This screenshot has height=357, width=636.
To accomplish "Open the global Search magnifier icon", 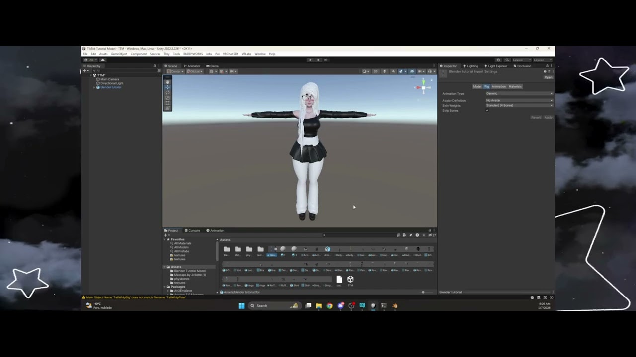I will pyautogui.click(x=507, y=60).
